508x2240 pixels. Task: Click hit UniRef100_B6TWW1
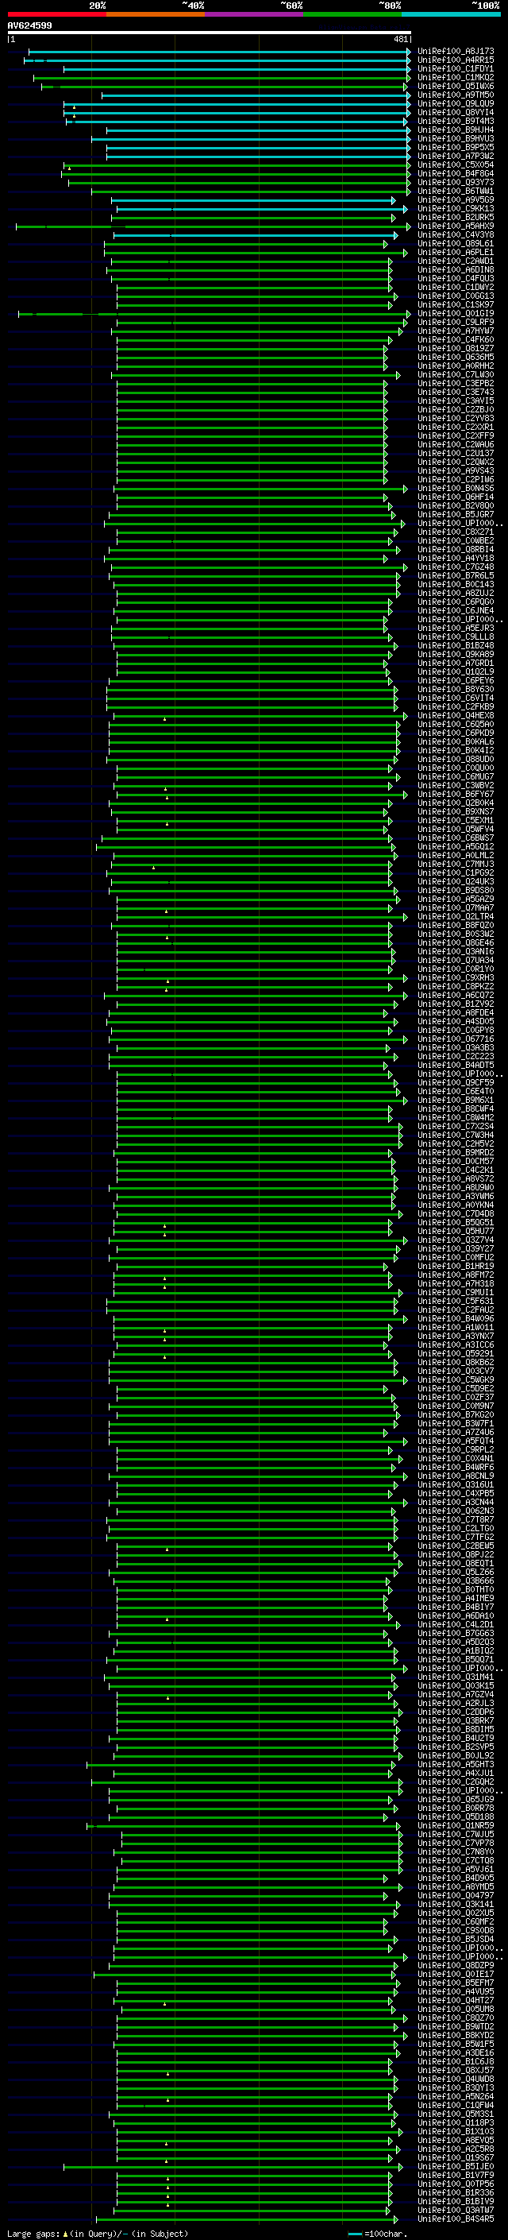click(456, 191)
